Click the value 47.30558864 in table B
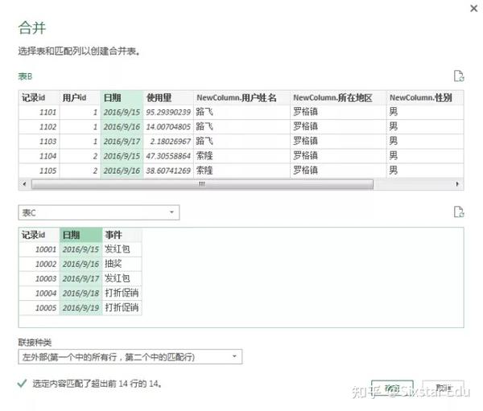Viewport: 483px width, 411px height. tap(168, 156)
